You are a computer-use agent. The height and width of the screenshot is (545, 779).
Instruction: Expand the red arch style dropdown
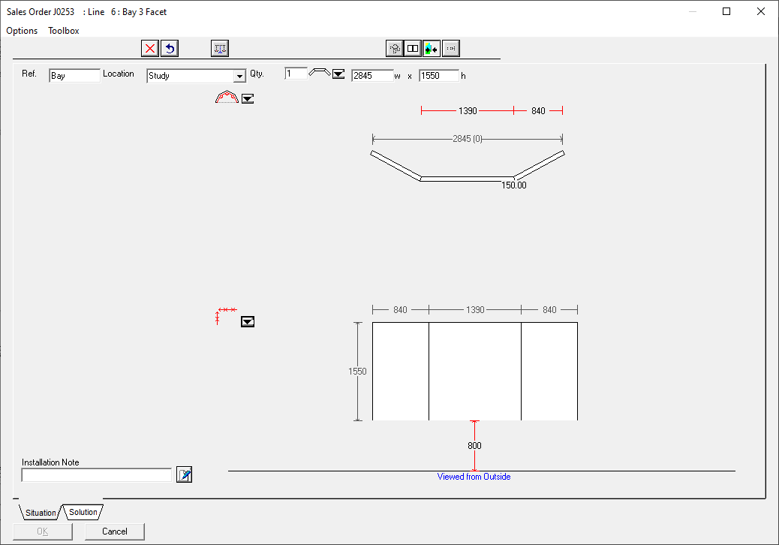click(248, 98)
